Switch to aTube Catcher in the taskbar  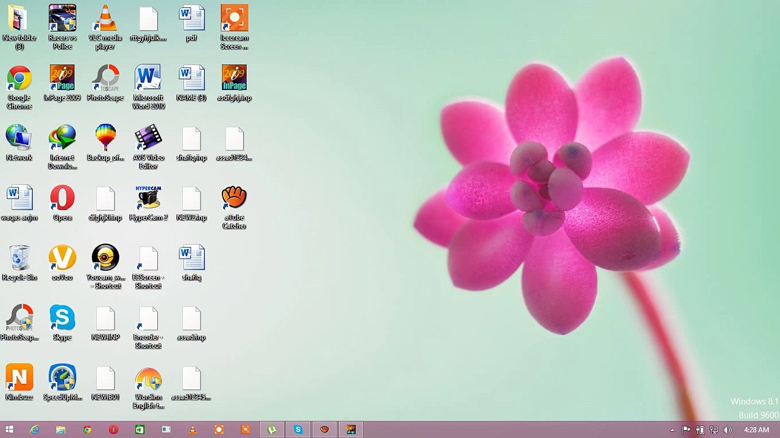point(324,429)
